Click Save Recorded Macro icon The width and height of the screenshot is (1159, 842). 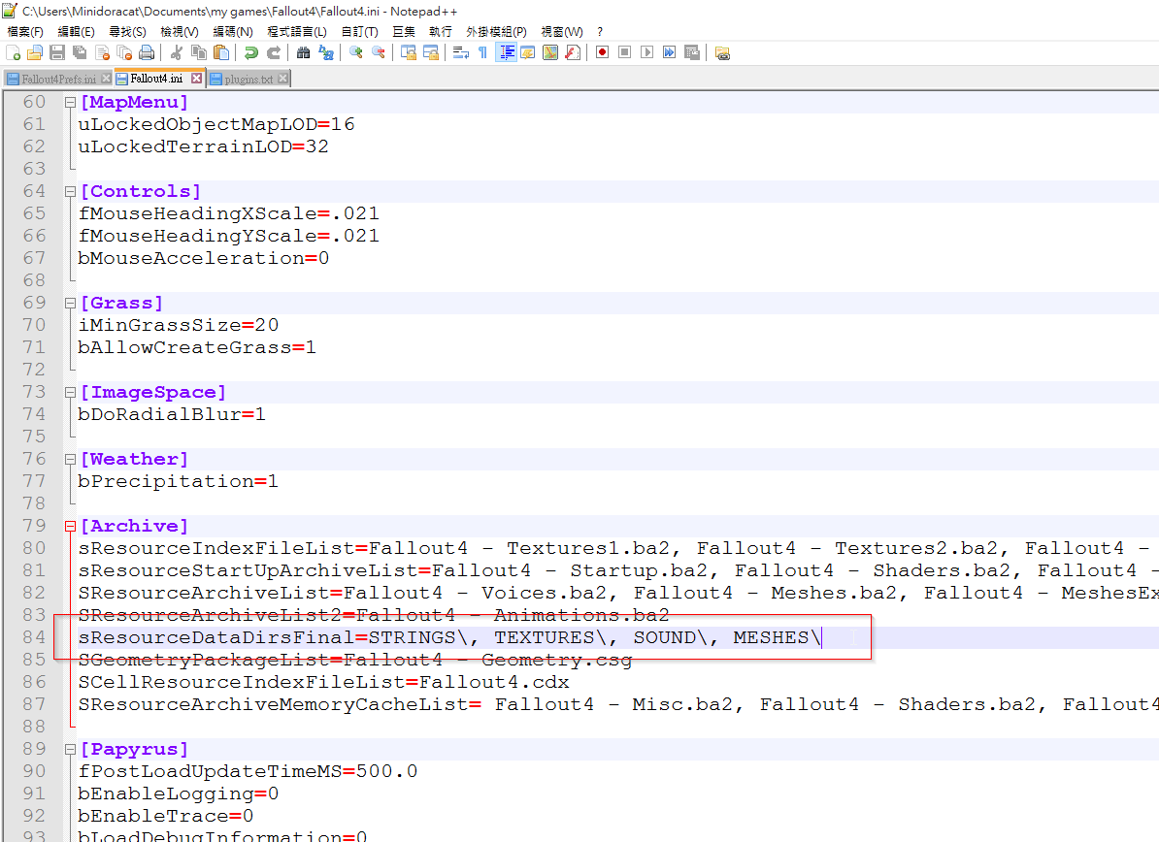[x=692, y=52]
